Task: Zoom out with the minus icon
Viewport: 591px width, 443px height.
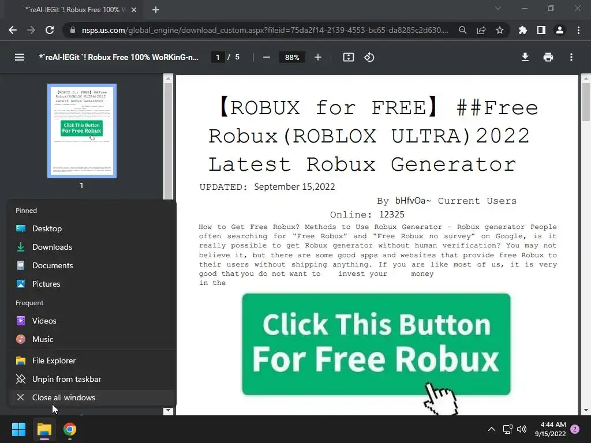Action: pos(267,57)
